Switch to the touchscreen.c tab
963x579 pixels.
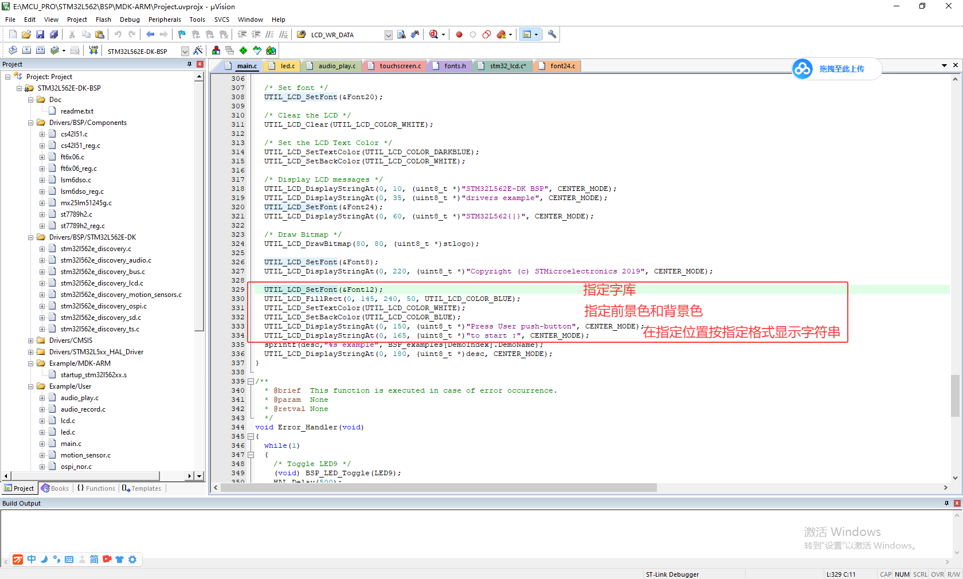click(x=394, y=66)
